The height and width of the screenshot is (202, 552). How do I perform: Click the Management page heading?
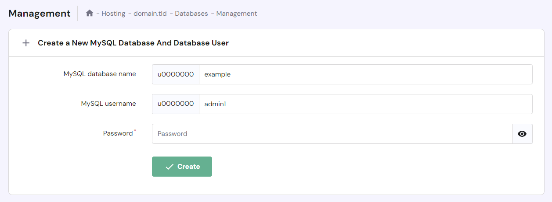point(40,14)
